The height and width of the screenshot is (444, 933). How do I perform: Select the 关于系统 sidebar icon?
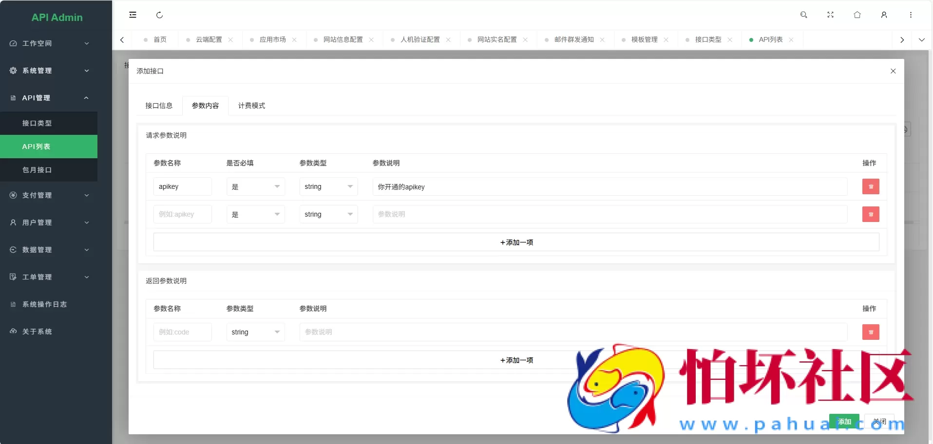(x=13, y=332)
